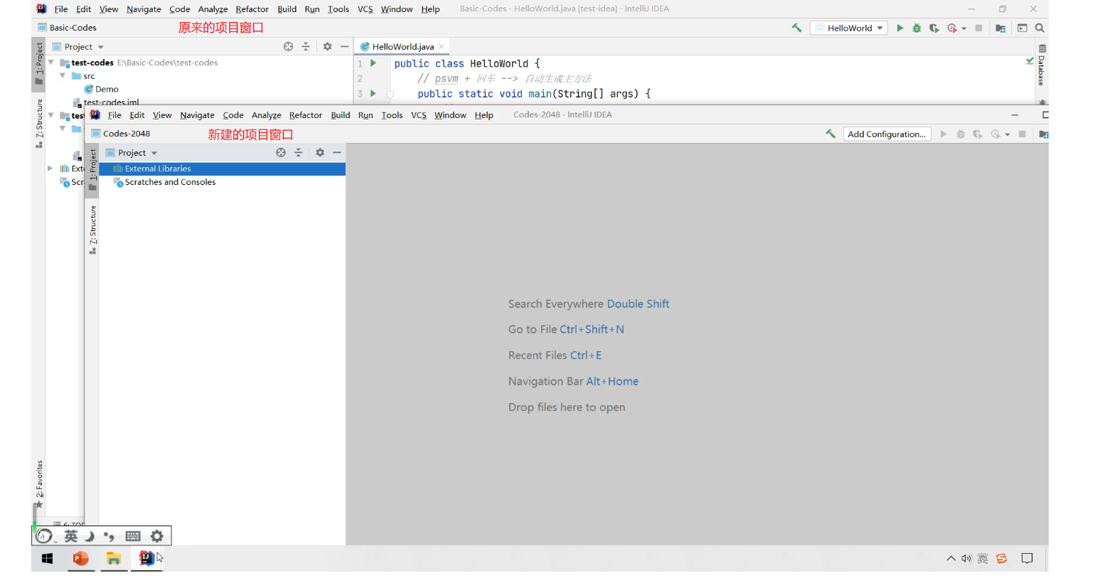Open File Explorer from the taskbar
This screenshot has height=583, width=1095.
tap(114, 559)
